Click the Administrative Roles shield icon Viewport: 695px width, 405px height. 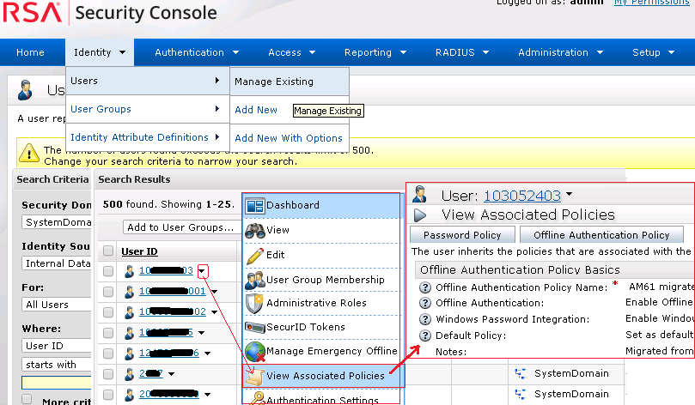[255, 303]
